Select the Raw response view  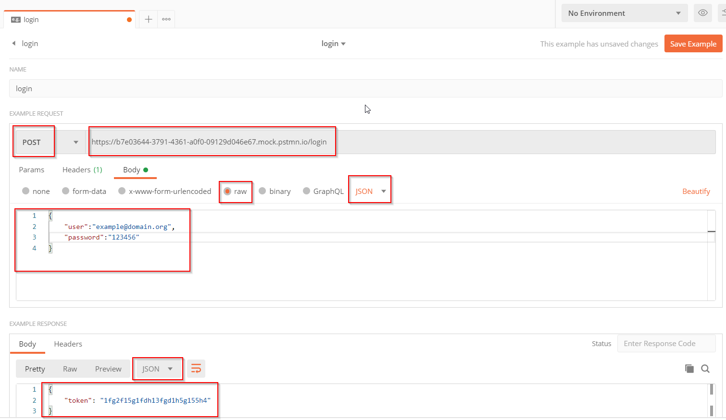[x=70, y=369]
